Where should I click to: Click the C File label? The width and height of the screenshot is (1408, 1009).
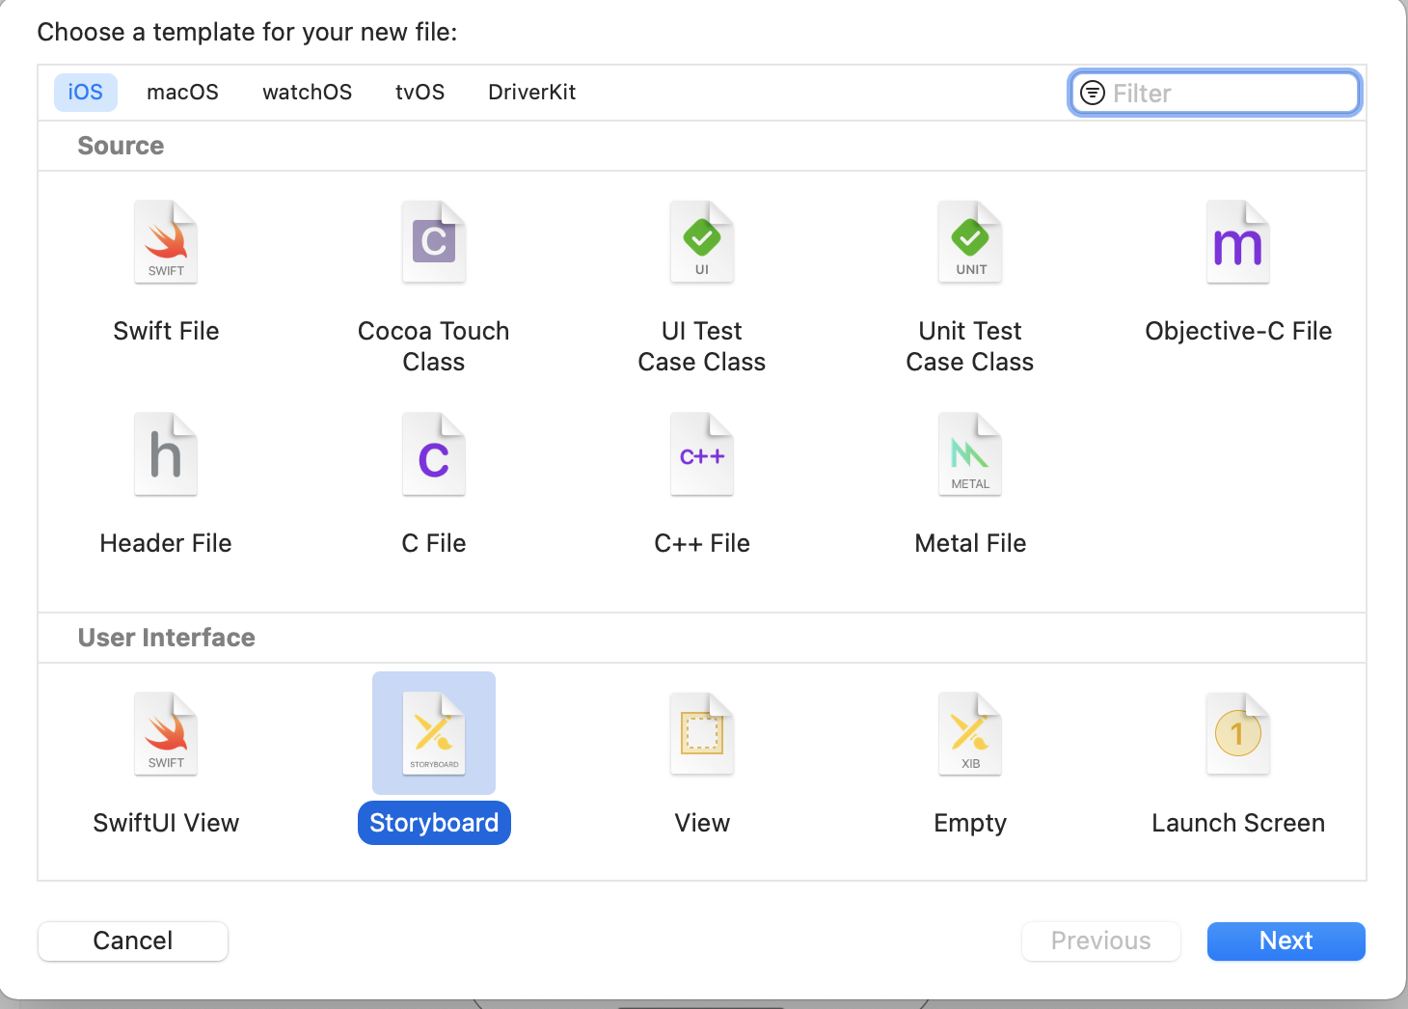(434, 543)
